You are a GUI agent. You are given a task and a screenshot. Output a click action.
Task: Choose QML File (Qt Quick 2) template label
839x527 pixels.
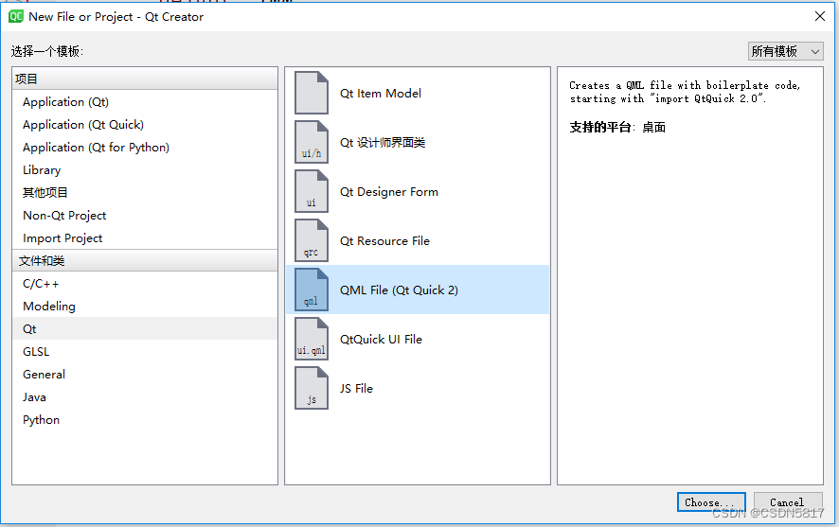[400, 290]
